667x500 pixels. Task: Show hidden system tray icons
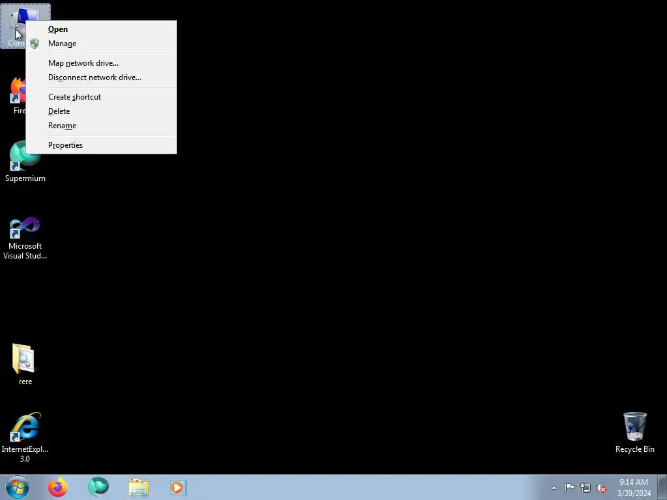click(554, 488)
